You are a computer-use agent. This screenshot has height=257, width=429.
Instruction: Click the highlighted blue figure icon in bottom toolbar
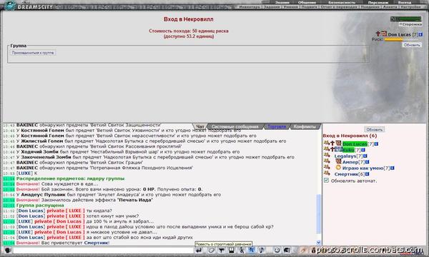252,250
